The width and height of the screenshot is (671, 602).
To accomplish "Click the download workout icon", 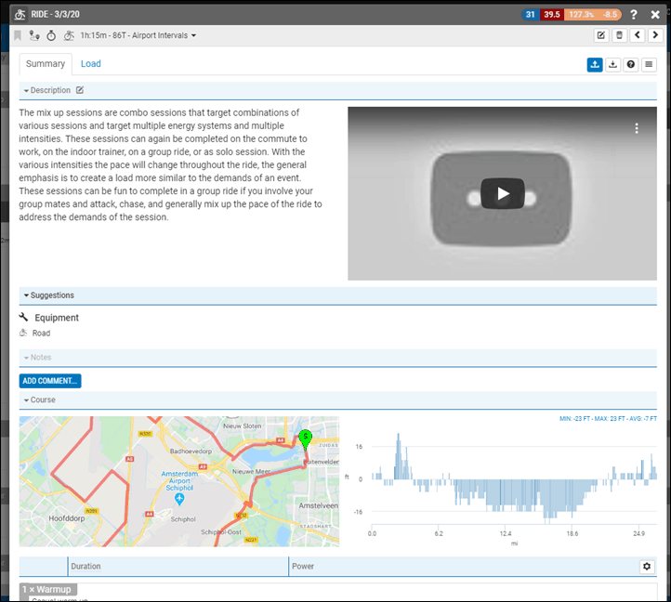I will (612, 65).
